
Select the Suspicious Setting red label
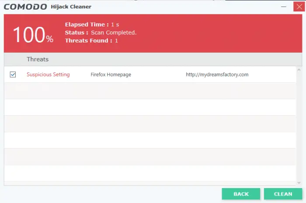48,75
